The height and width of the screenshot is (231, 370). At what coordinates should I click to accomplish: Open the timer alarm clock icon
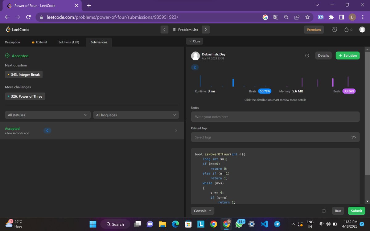335,30
